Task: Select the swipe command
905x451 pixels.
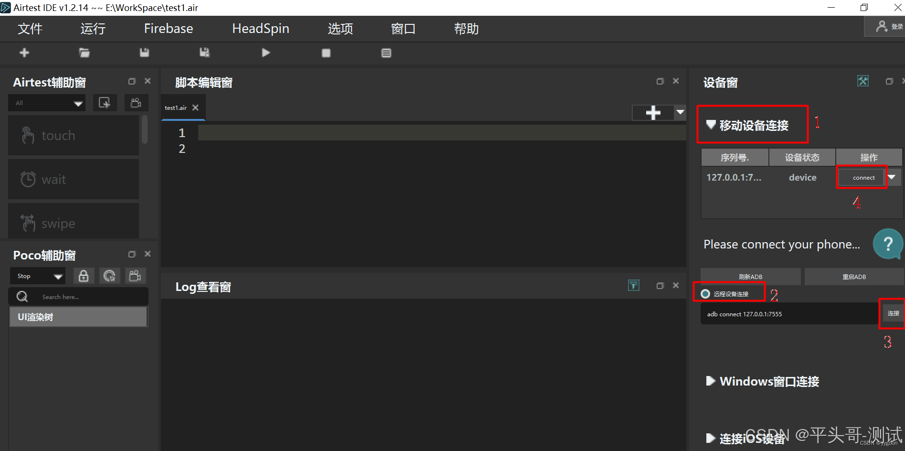Action: tap(74, 222)
